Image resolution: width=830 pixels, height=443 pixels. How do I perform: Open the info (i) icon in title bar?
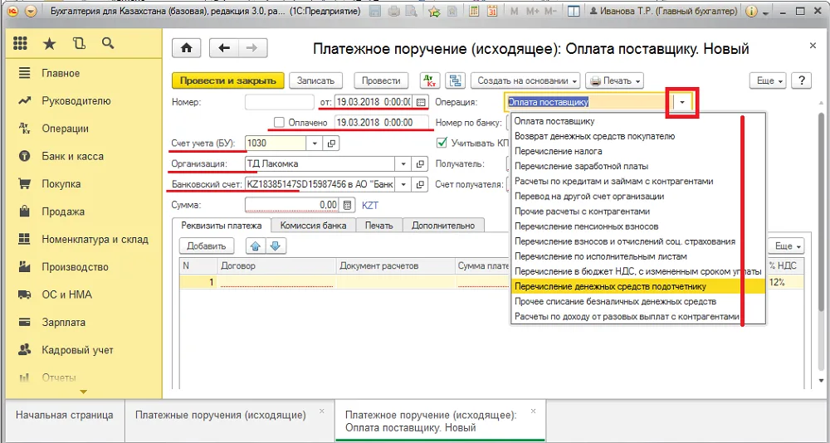[750, 11]
